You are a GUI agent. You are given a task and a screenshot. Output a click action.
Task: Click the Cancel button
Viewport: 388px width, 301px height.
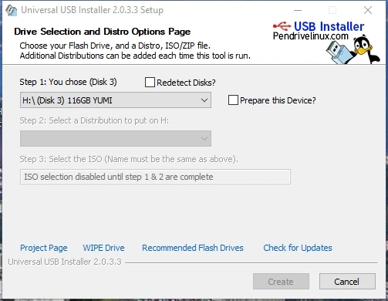tap(347, 282)
